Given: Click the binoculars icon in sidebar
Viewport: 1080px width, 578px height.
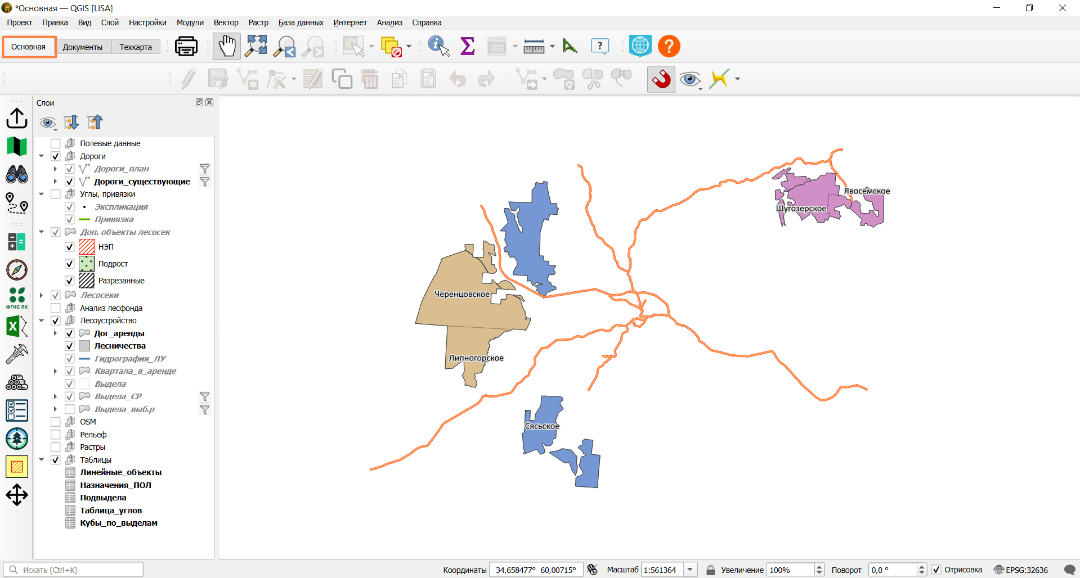Looking at the screenshot, I should tap(17, 174).
